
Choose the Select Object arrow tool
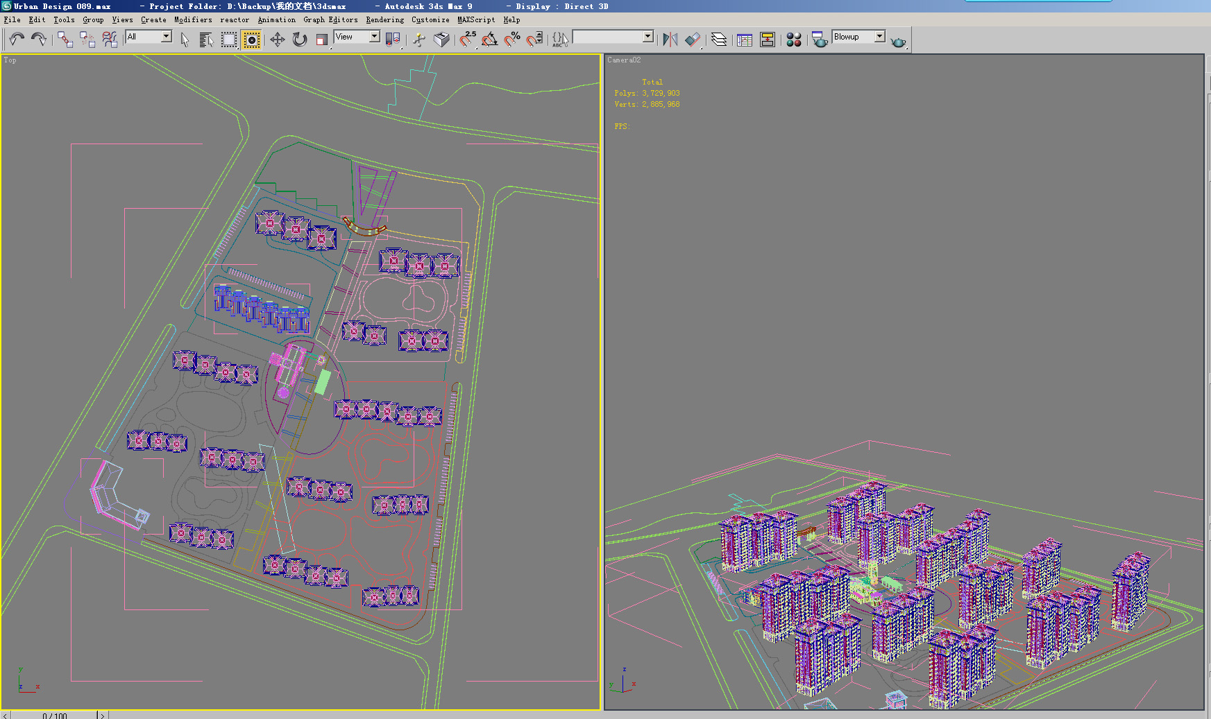point(185,40)
